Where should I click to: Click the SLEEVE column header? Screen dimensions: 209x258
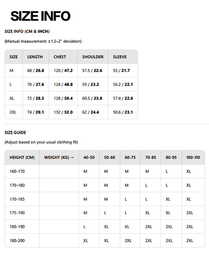tap(120, 57)
